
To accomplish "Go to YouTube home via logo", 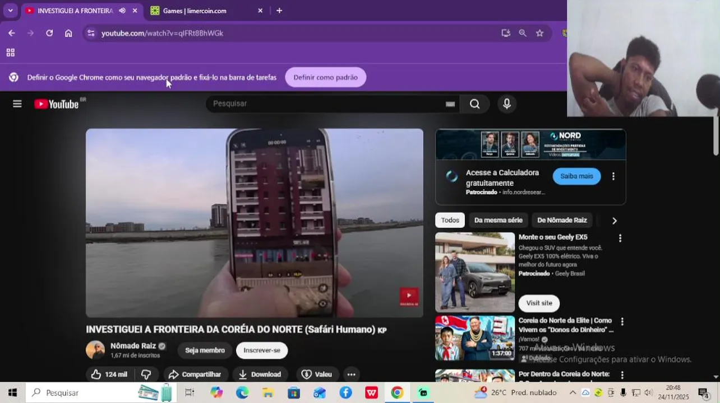I will click(x=57, y=104).
